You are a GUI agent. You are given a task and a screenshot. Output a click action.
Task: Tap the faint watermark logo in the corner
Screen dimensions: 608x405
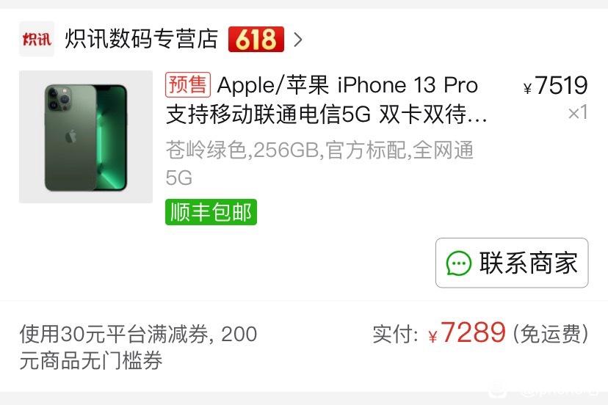[x=543, y=390]
